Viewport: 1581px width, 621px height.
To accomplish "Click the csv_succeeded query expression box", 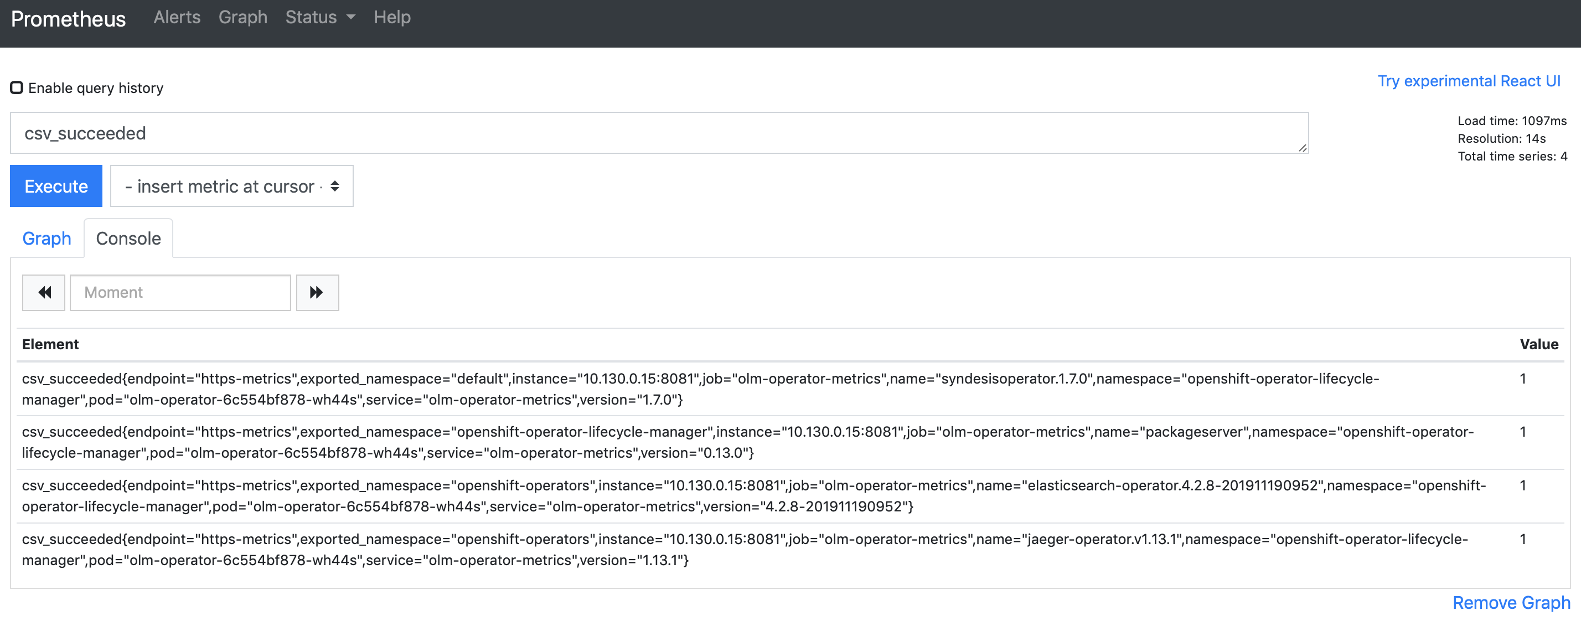I will 659,133.
